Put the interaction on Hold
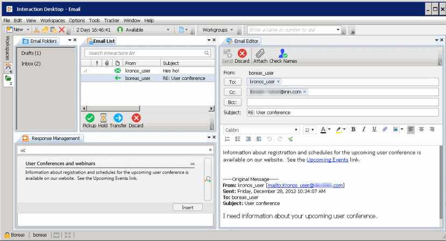The image size is (446, 241). (x=103, y=118)
